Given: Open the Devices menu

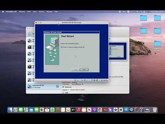Looking at the screenshot, I should click(x=42, y=12).
